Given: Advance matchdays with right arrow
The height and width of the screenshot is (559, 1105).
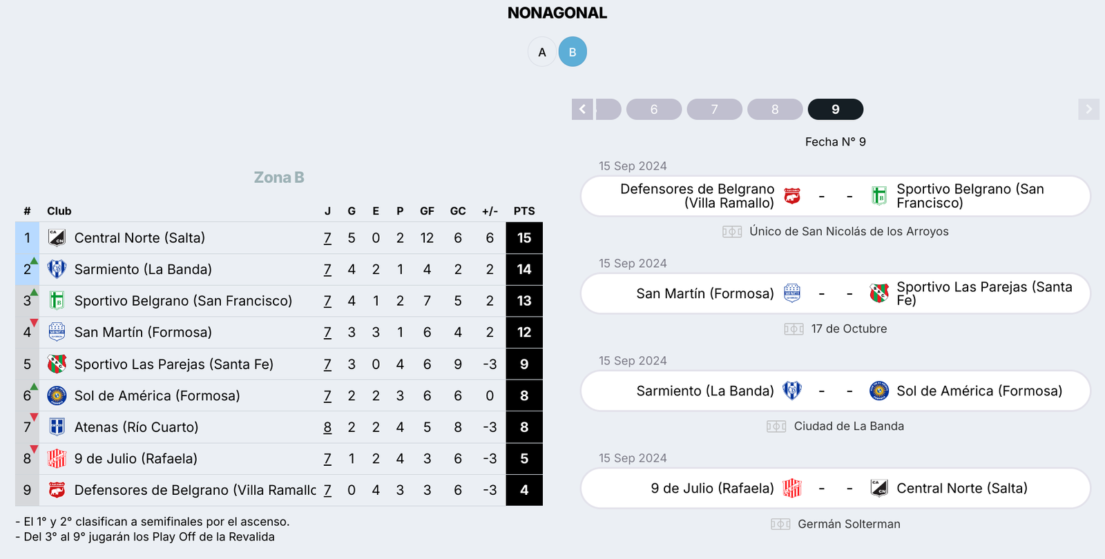Looking at the screenshot, I should [1088, 109].
